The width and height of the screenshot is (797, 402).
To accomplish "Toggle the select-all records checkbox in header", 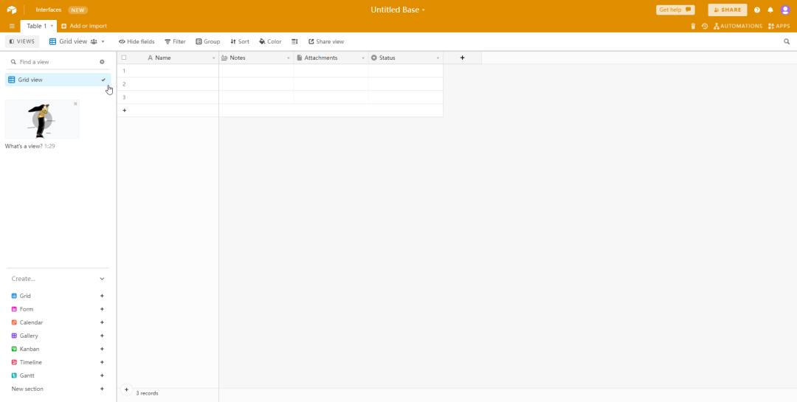I will (124, 58).
